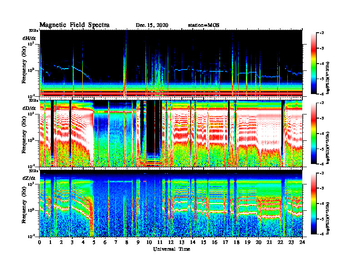Click the '-5' label on the dH/dt color scale
Viewport: 360px width, 278px height.
[322, 79]
